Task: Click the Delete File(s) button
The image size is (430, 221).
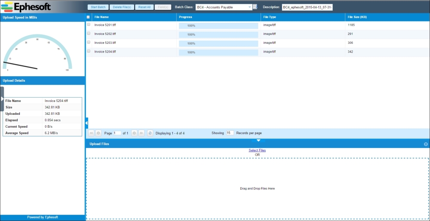Action: (x=122, y=7)
